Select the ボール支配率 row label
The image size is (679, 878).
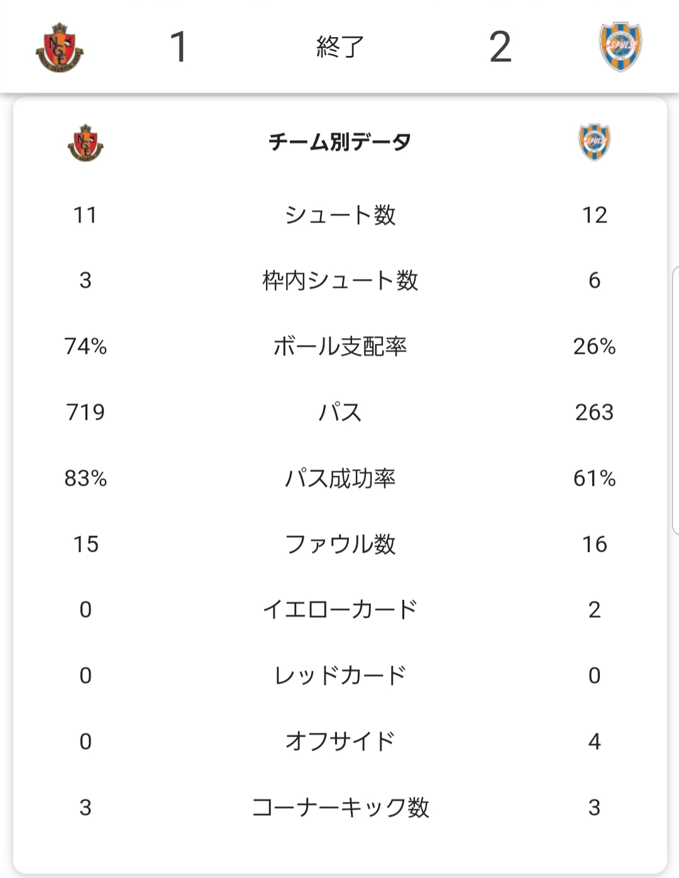click(x=340, y=346)
